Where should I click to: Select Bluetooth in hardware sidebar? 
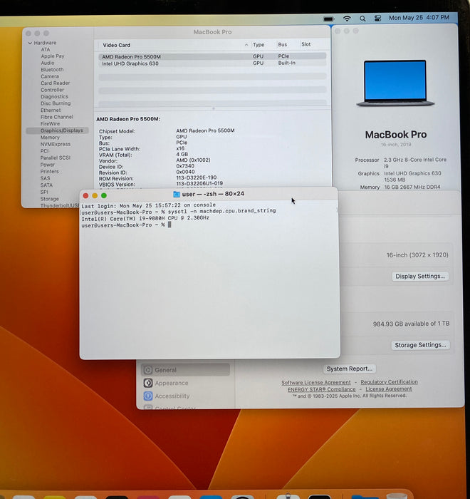click(52, 69)
